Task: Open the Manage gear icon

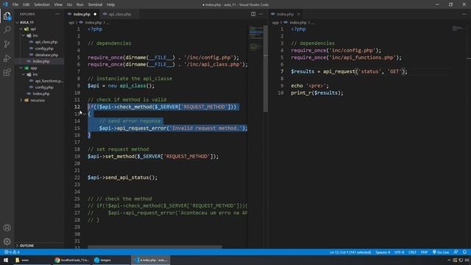Action: click(x=7, y=241)
